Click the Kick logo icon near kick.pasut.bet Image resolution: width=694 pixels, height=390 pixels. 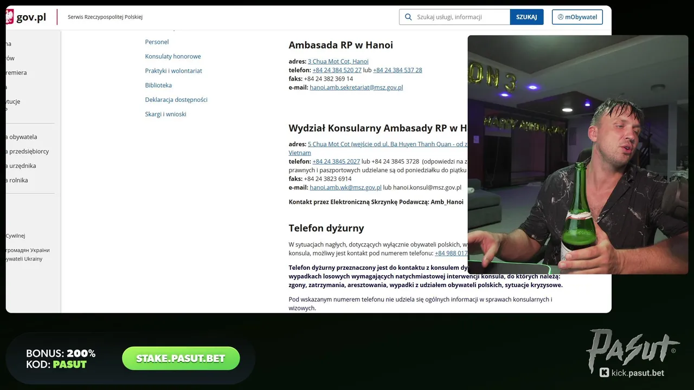pyautogui.click(x=604, y=372)
